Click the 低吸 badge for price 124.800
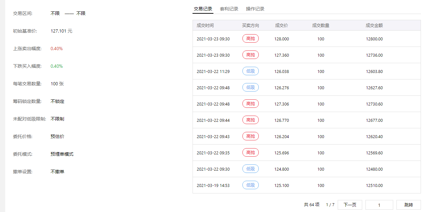 click(251, 169)
